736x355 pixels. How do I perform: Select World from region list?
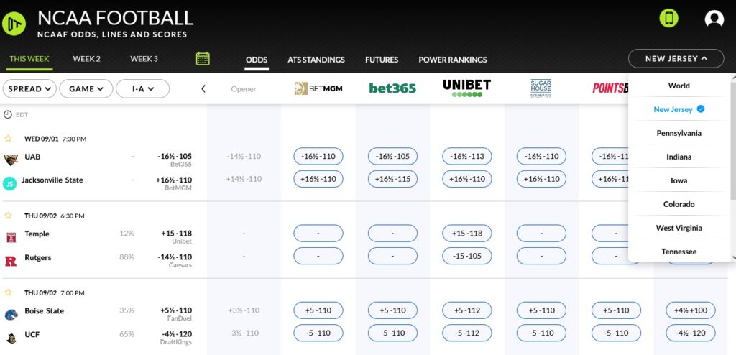click(678, 86)
